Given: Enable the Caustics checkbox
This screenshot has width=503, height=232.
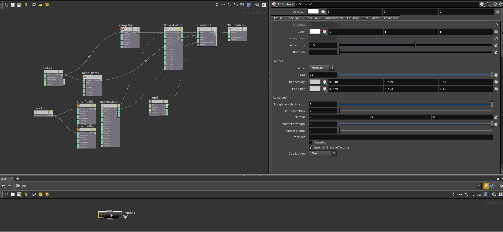Looking at the screenshot, I should tap(311, 143).
